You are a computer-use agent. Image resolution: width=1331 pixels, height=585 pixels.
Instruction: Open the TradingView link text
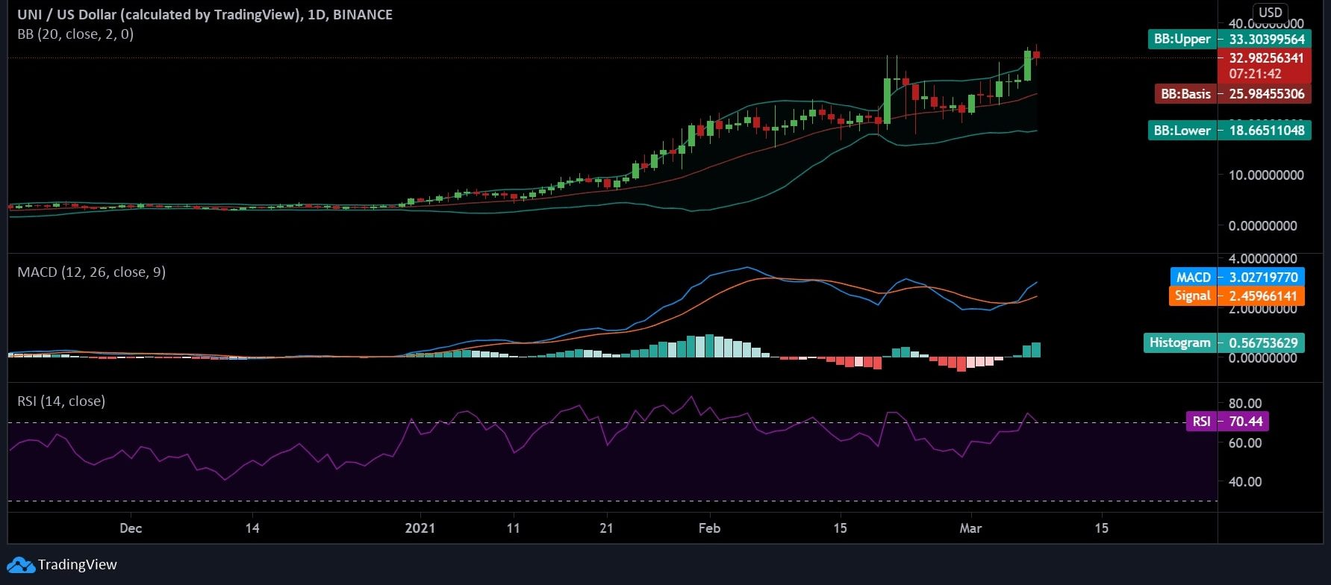[78, 565]
